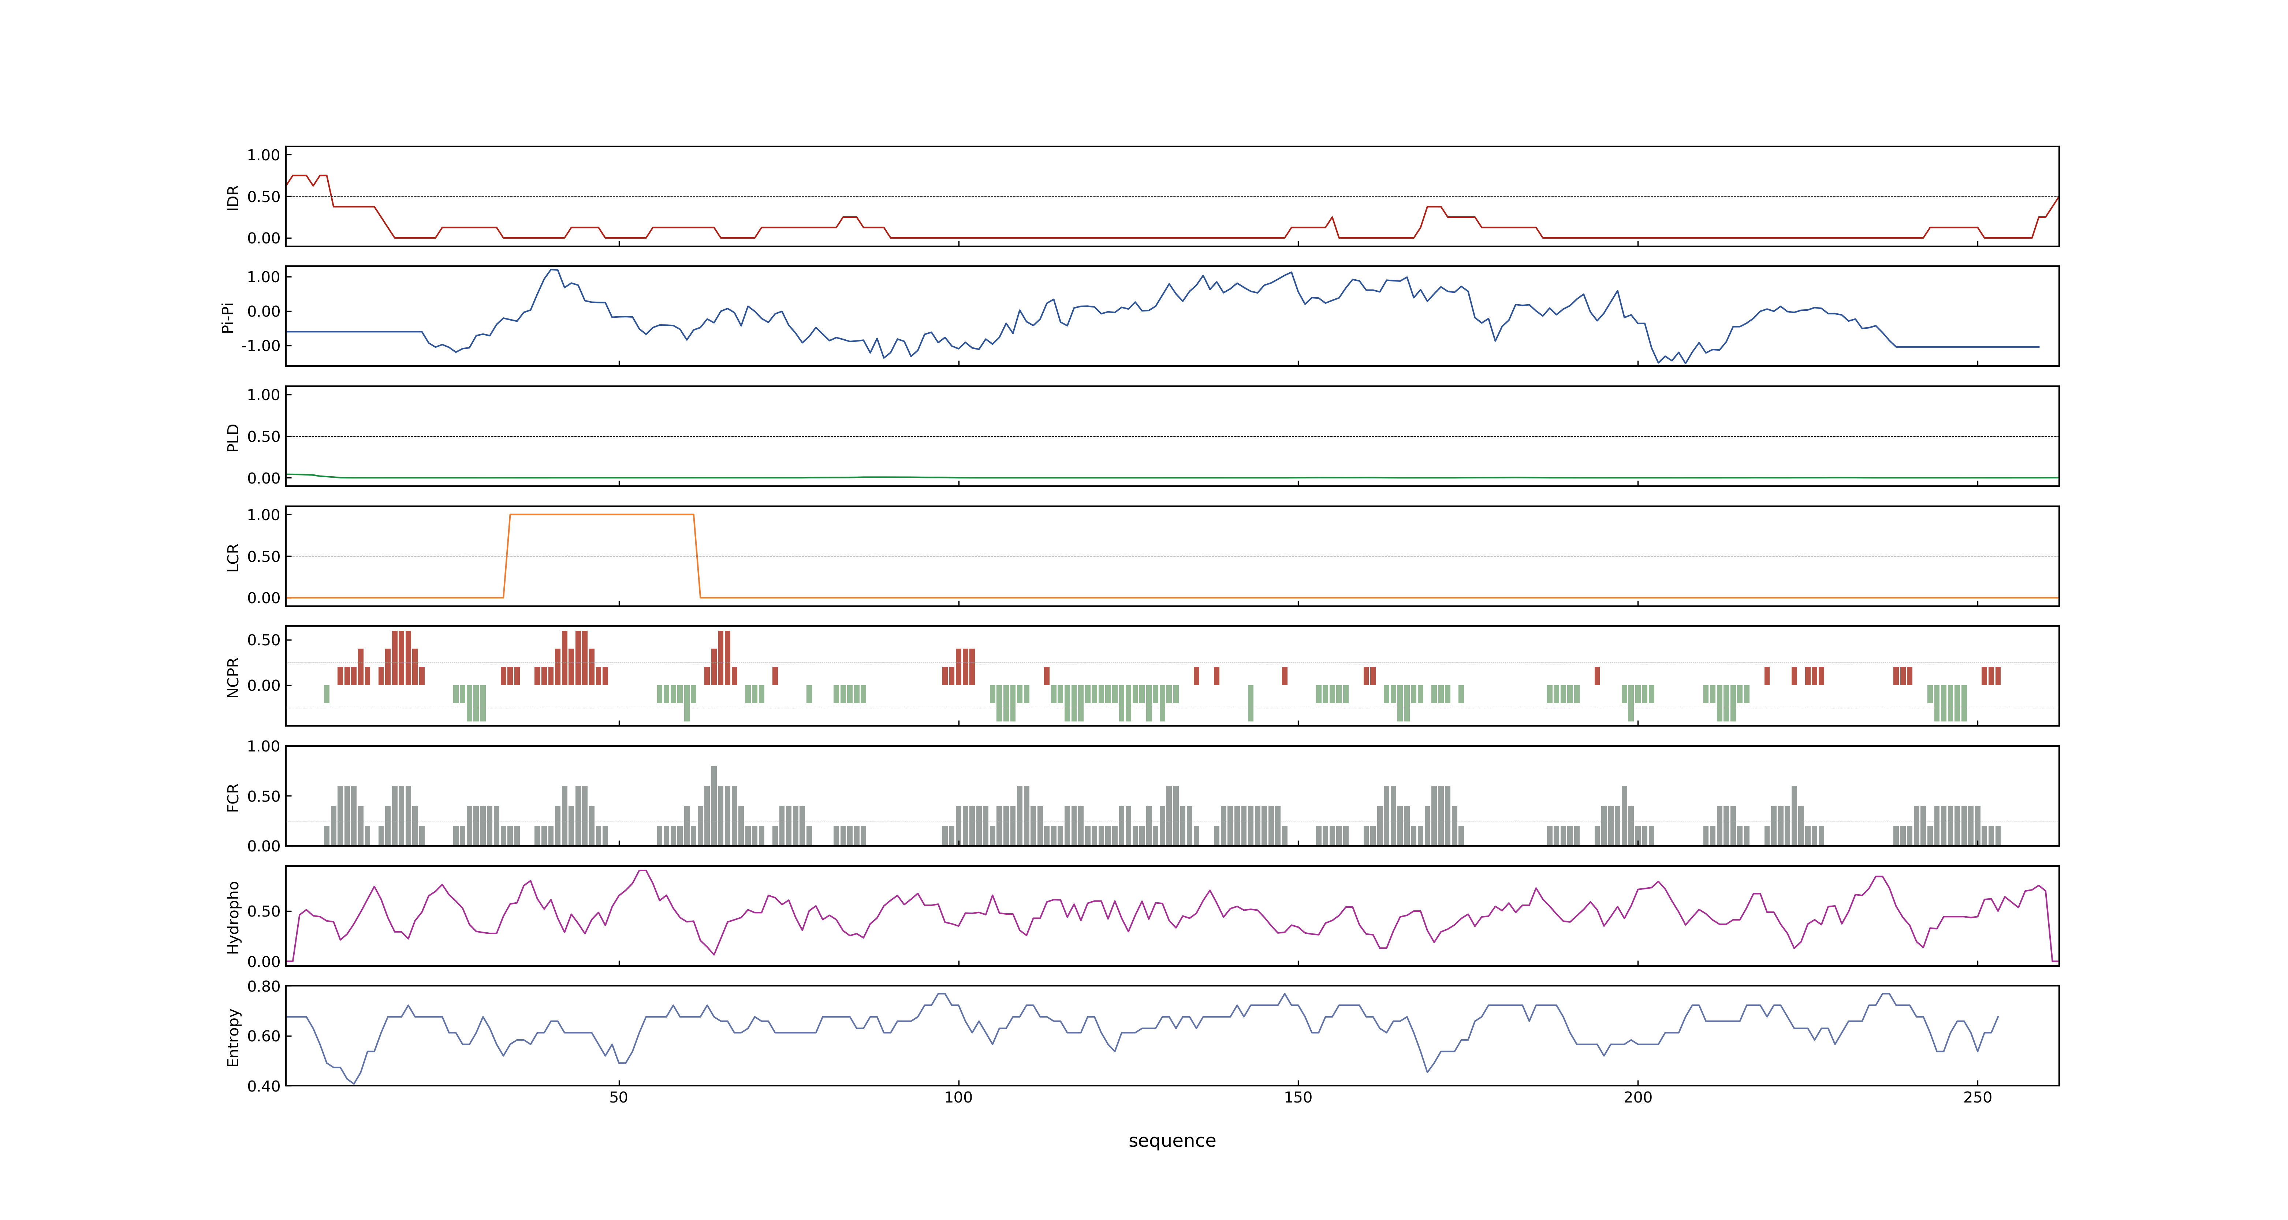Click the NCPR axis label
2288x1220 pixels.
(x=233, y=678)
